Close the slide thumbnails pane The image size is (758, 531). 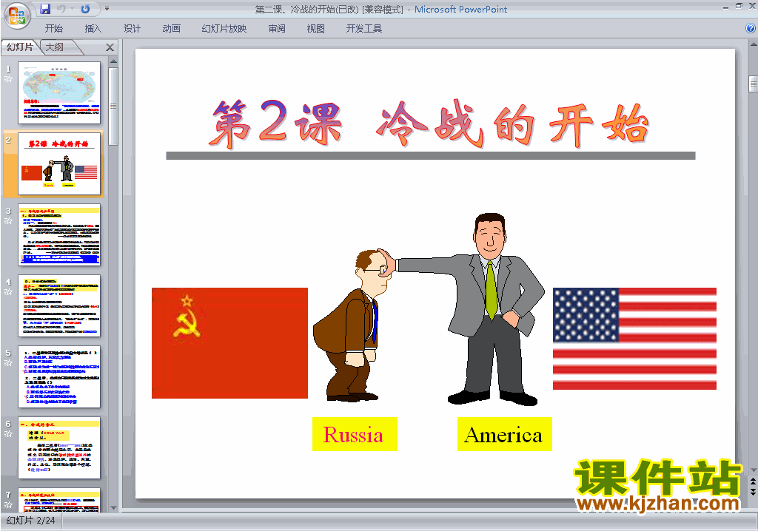110,47
